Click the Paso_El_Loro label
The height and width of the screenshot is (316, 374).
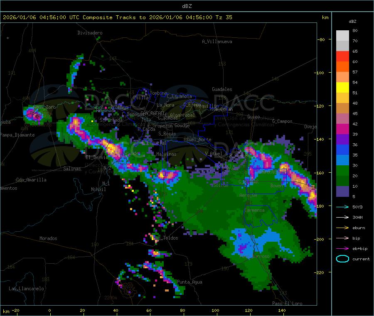288,304
